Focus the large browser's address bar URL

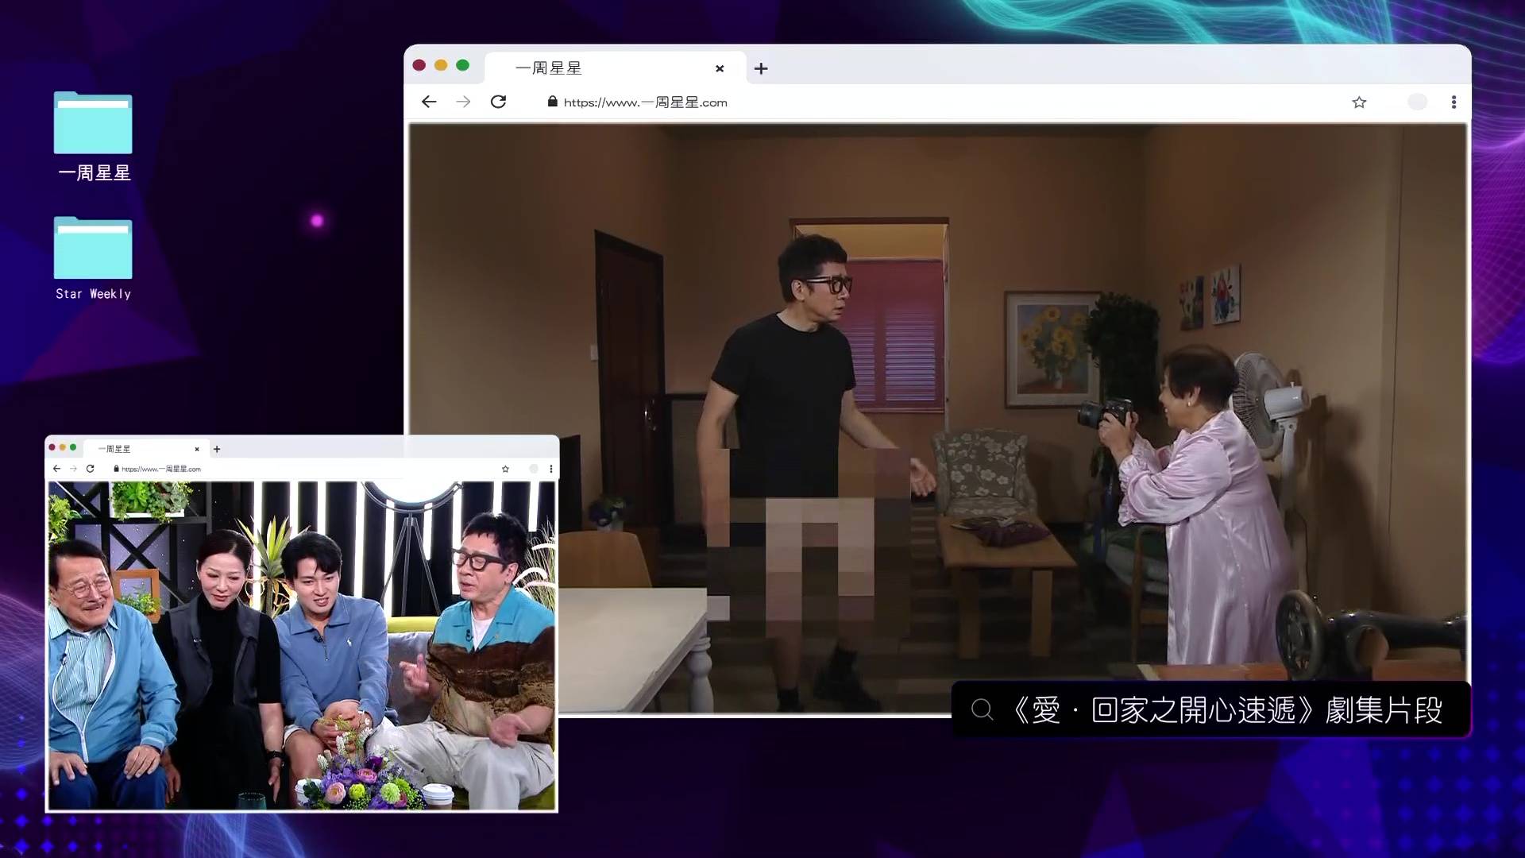645,102
